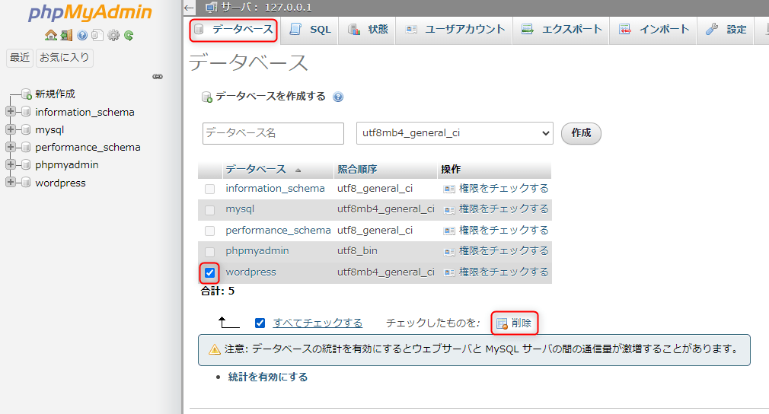The width and height of the screenshot is (769, 414).
Task: Open the utf8mb4_general_ci collation dropdown
Action: (x=455, y=133)
